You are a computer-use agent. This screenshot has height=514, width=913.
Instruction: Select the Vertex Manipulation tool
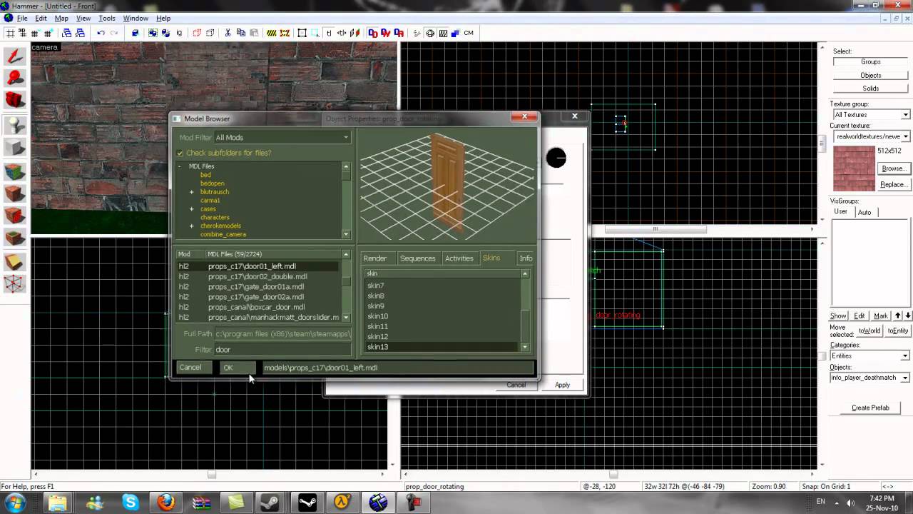pos(15,284)
